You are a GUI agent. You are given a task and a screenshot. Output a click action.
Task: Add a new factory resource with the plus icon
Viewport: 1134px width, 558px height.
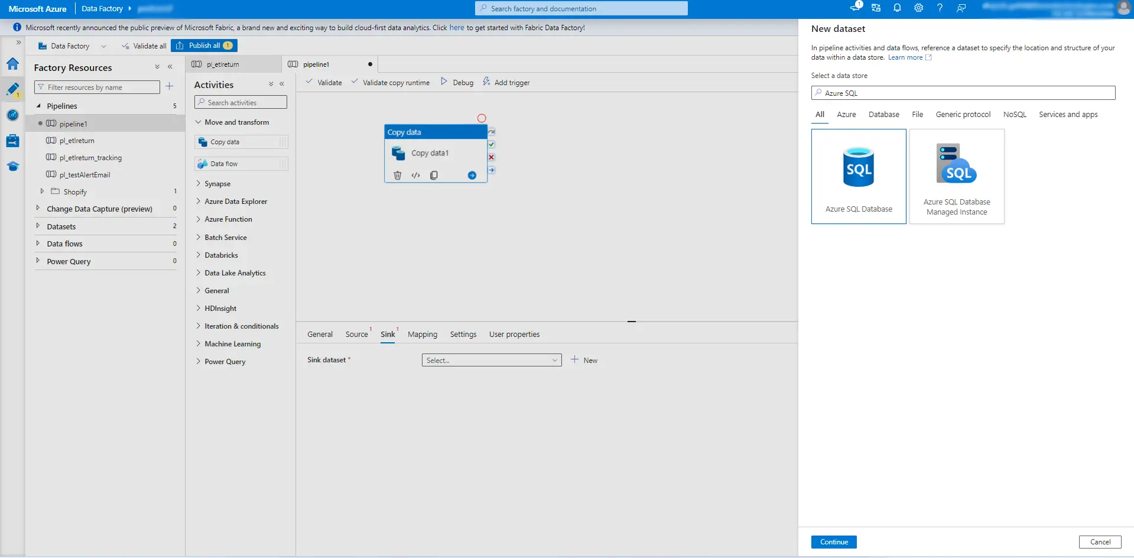(170, 87)
